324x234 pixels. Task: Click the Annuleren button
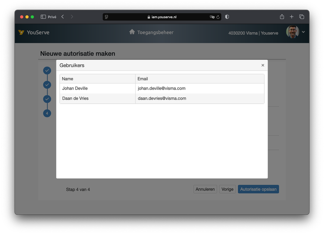tap(205, 189)
